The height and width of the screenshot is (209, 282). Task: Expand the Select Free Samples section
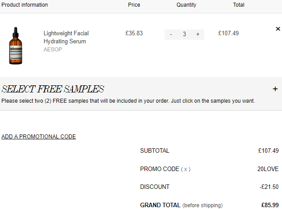tap(275, 89)
